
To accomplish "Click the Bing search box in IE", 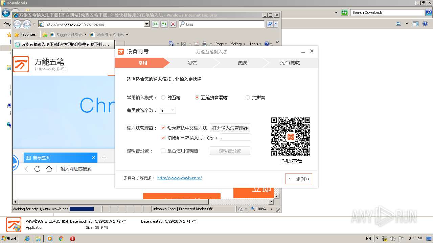I will tap(222, 24).
